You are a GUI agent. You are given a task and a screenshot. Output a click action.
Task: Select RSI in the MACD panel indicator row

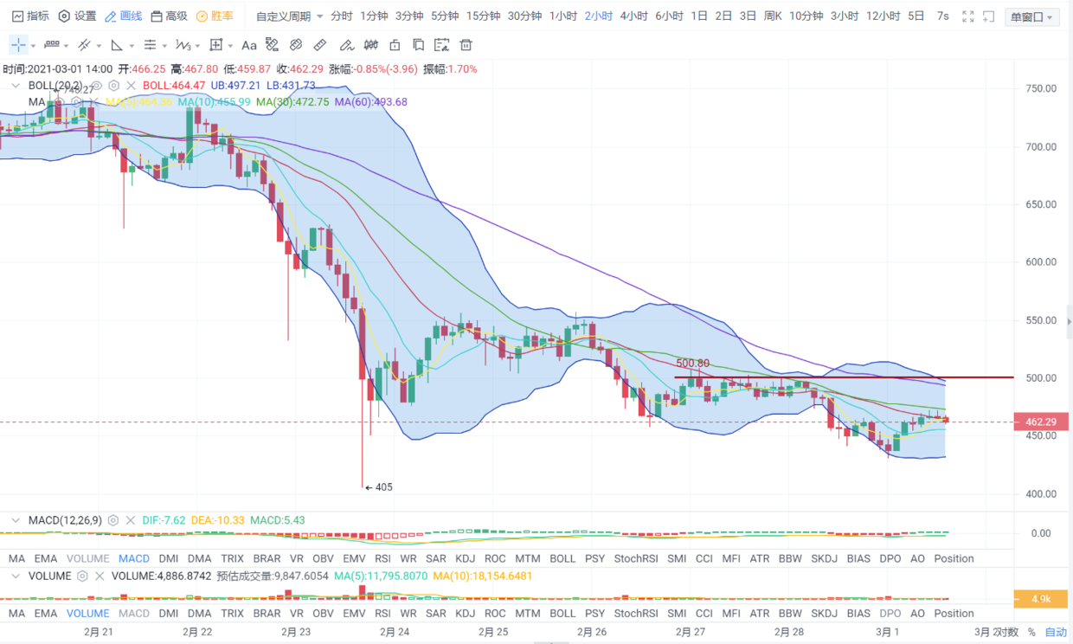click(x=382, y=558)
